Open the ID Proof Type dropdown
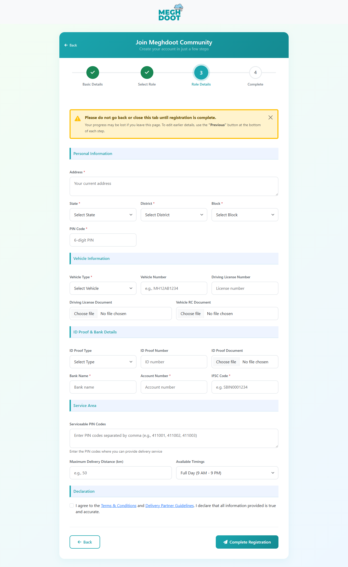 (x=103, y=362)
